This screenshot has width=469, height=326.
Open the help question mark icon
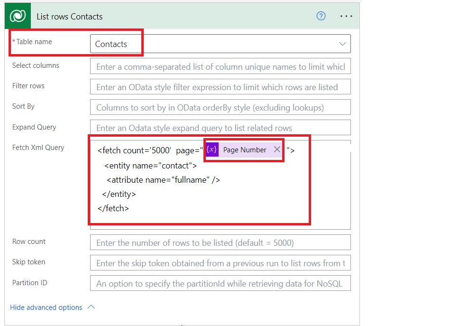pyautogui.click(x=321, y=16)
